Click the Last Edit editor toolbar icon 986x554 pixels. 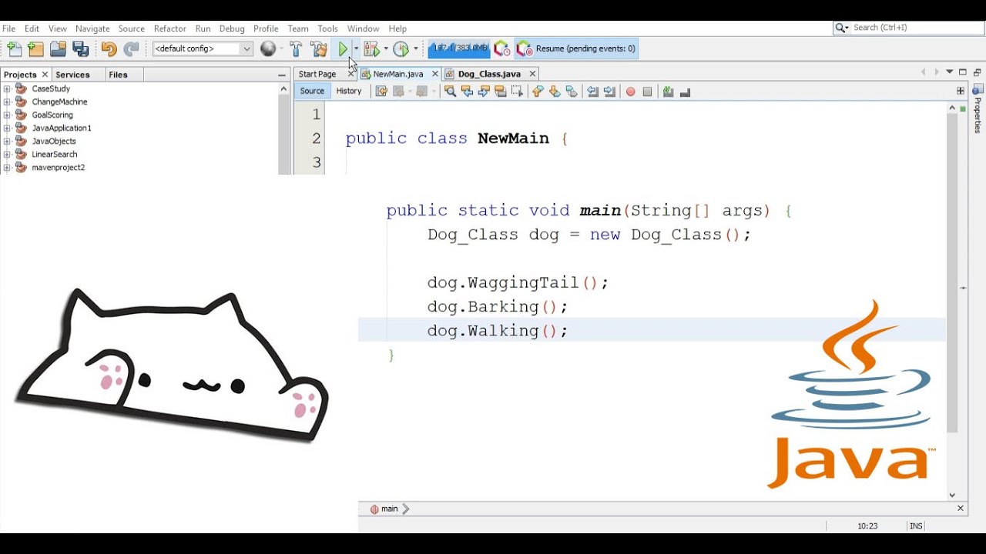[381, 92]
